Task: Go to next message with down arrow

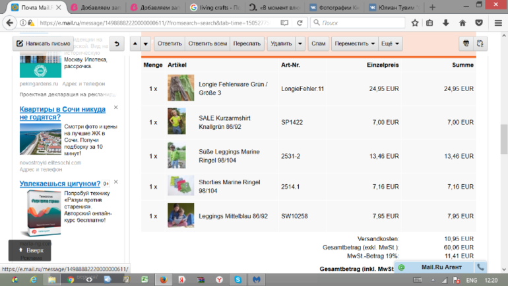Action: pos(145,44)
